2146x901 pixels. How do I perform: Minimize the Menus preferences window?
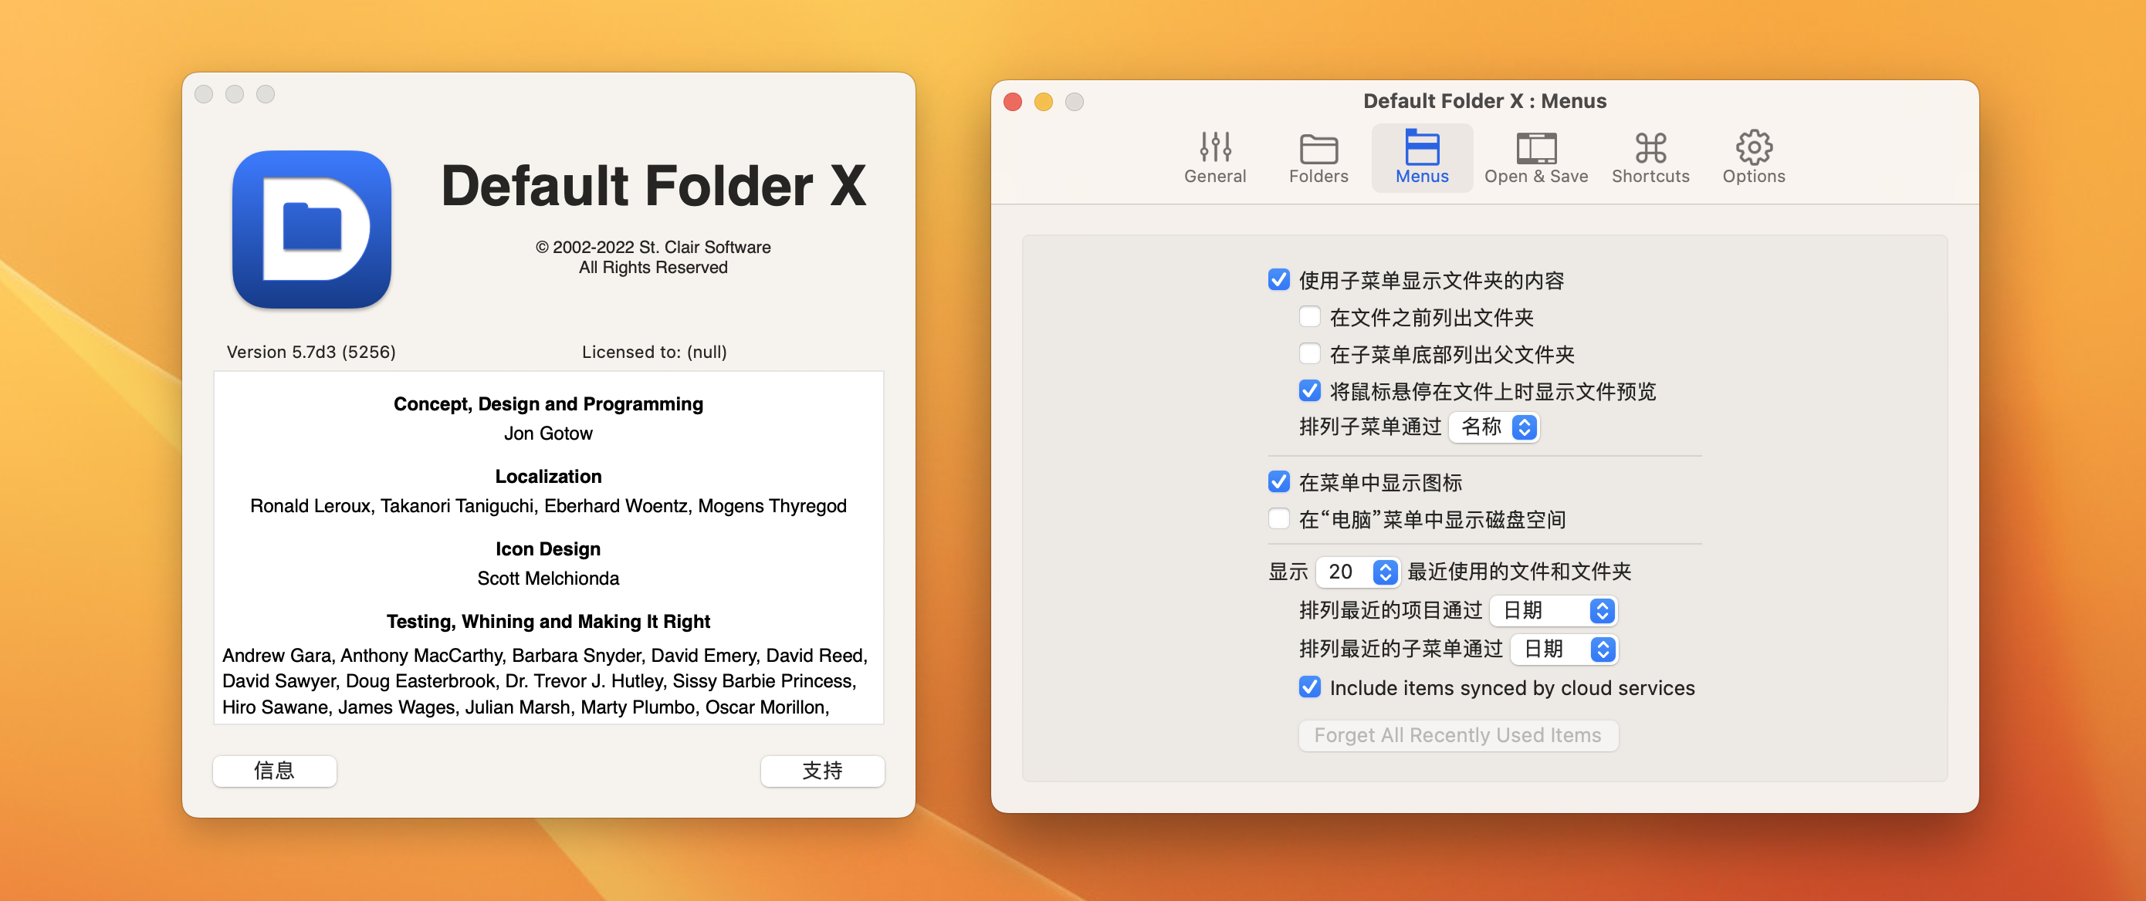coord(1043,102)
